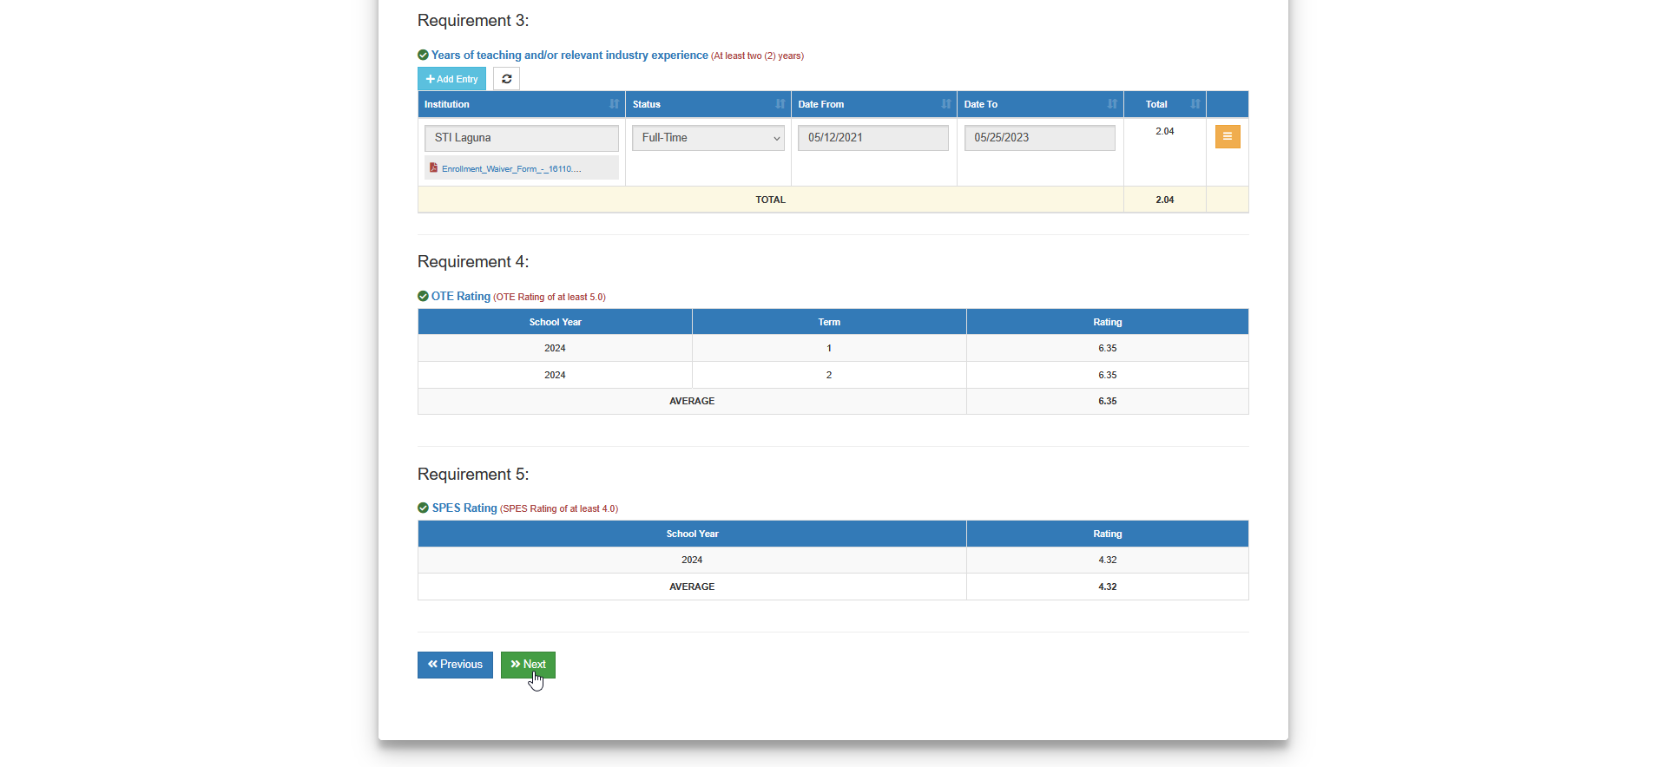Go to Next step
1659x767 pixels.
coord(528,665)
